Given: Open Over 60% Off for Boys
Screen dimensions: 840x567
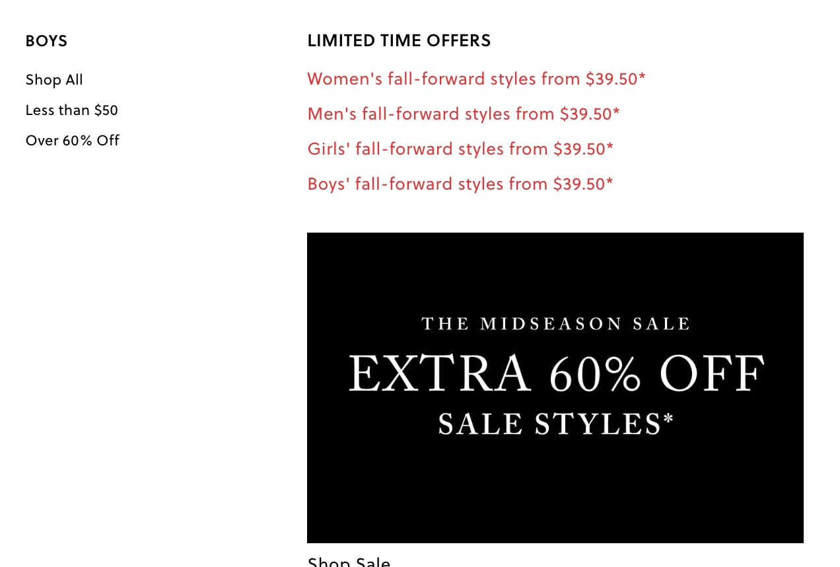Looking at the screenshot, I should point(72,141).
